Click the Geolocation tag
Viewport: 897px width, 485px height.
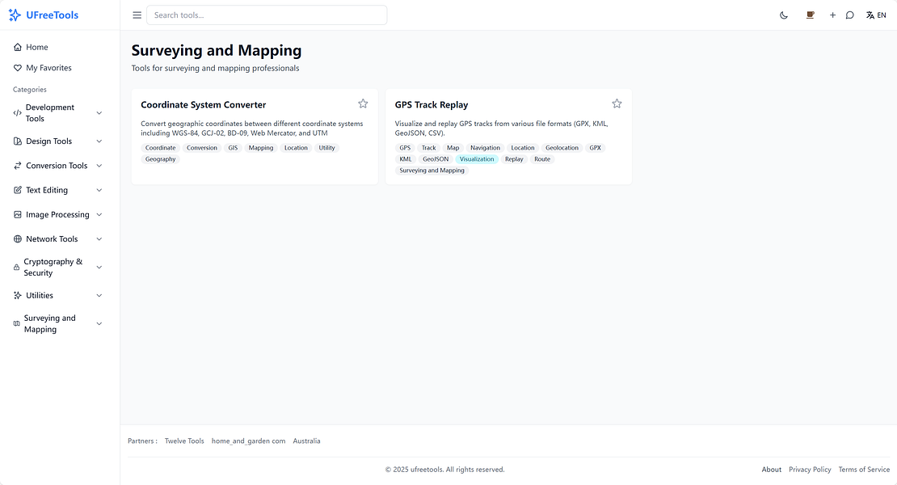tap(562, 148)
